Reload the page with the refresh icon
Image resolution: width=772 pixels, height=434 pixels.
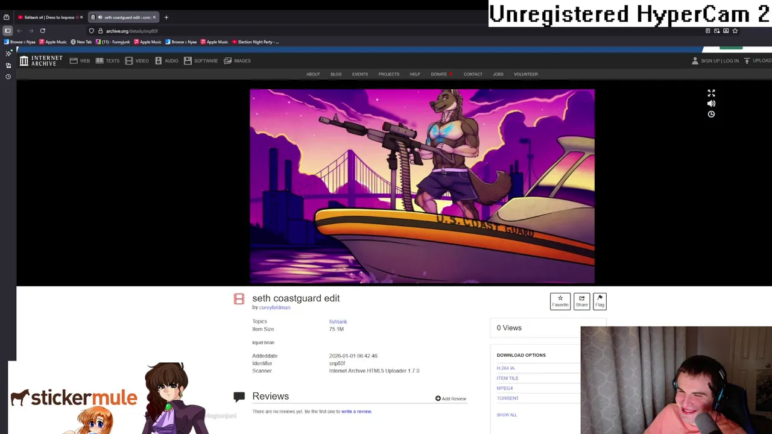coord(42,31)
